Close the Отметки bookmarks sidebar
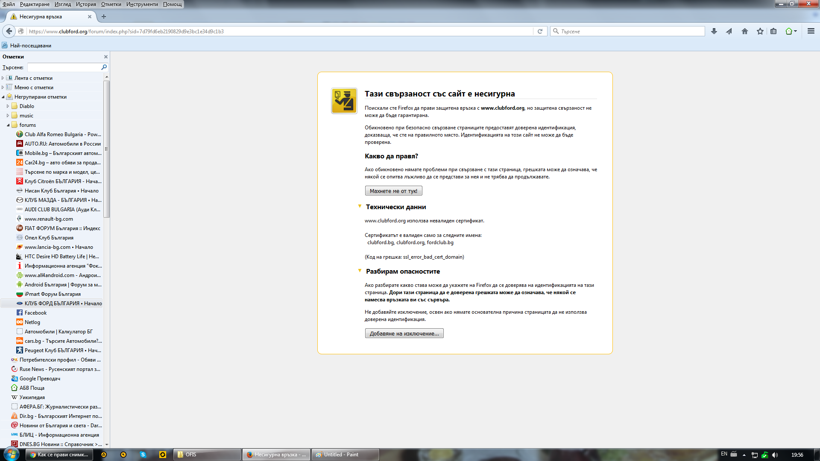820x461 pixels. pyautogui.click(x=106, y=57)
